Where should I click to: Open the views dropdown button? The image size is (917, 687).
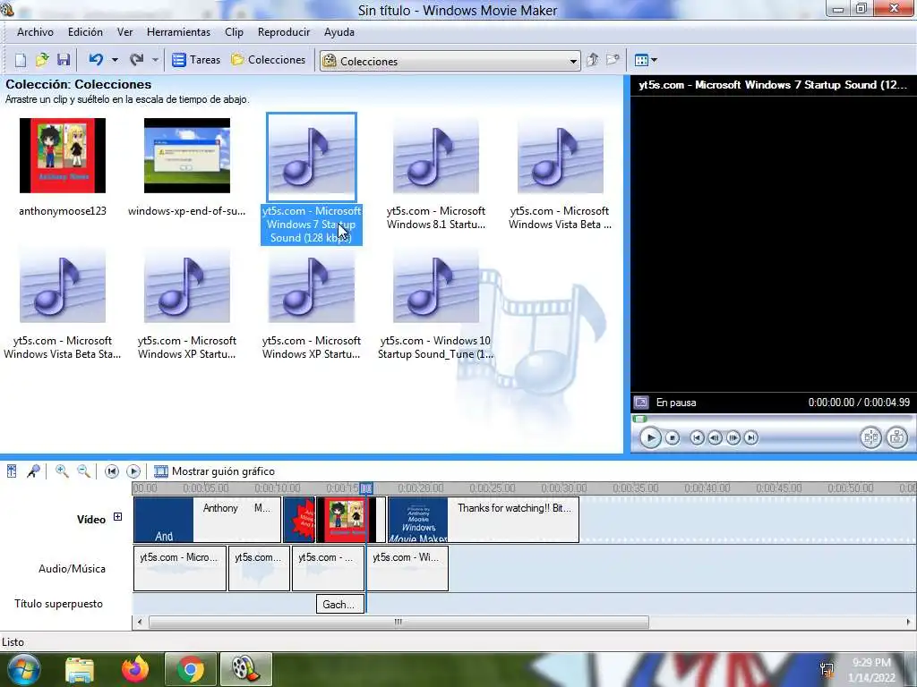point(646,60)
